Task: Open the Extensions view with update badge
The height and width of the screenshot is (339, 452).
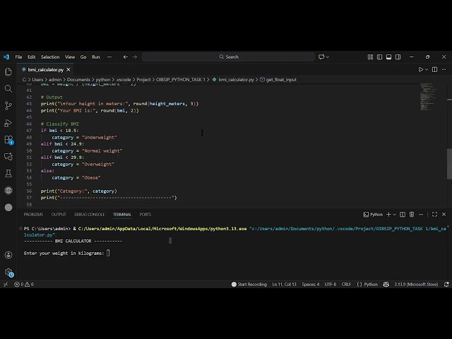Action: click(x=8, y=140)
